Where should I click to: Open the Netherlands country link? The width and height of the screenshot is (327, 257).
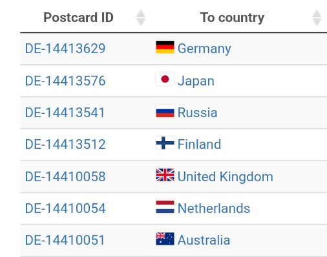point(214,208)
